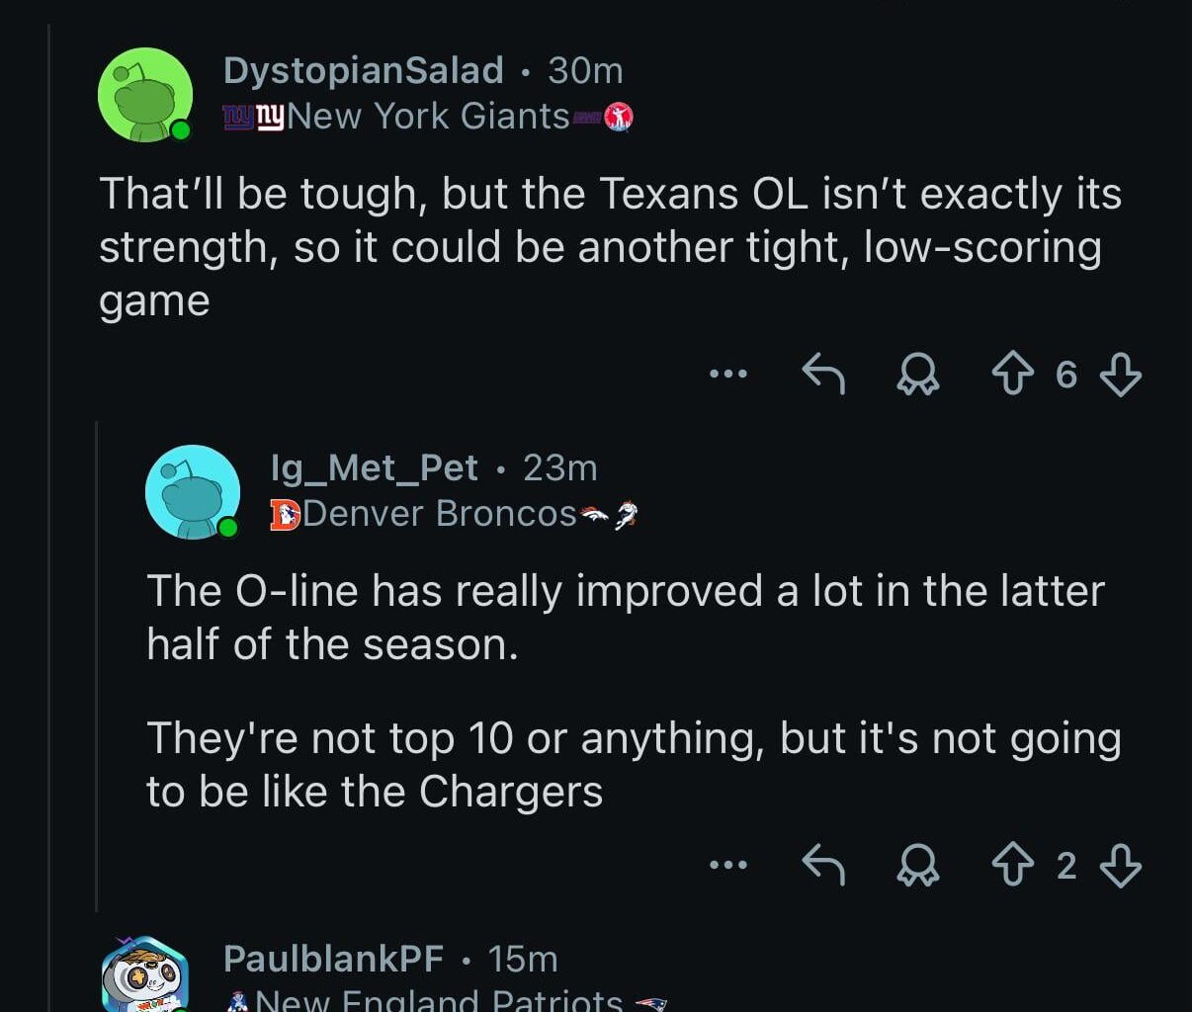Open more options on DystopianSalad's comment
The width and height of the screenshot is (1192, 1012).
[728, 375]
